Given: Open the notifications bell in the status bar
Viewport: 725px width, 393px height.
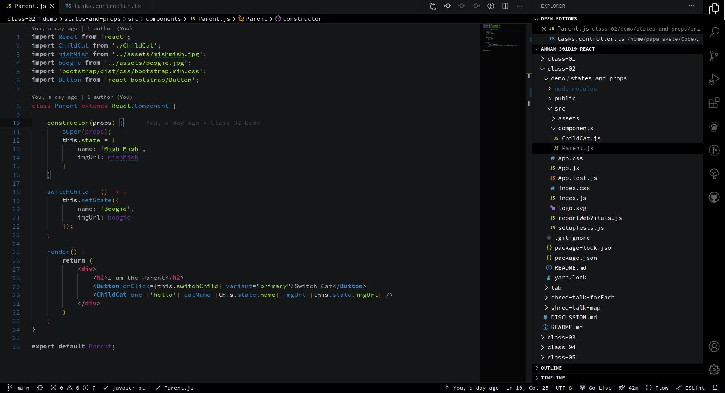Looking at the screenshot, I should click(715, 388).
